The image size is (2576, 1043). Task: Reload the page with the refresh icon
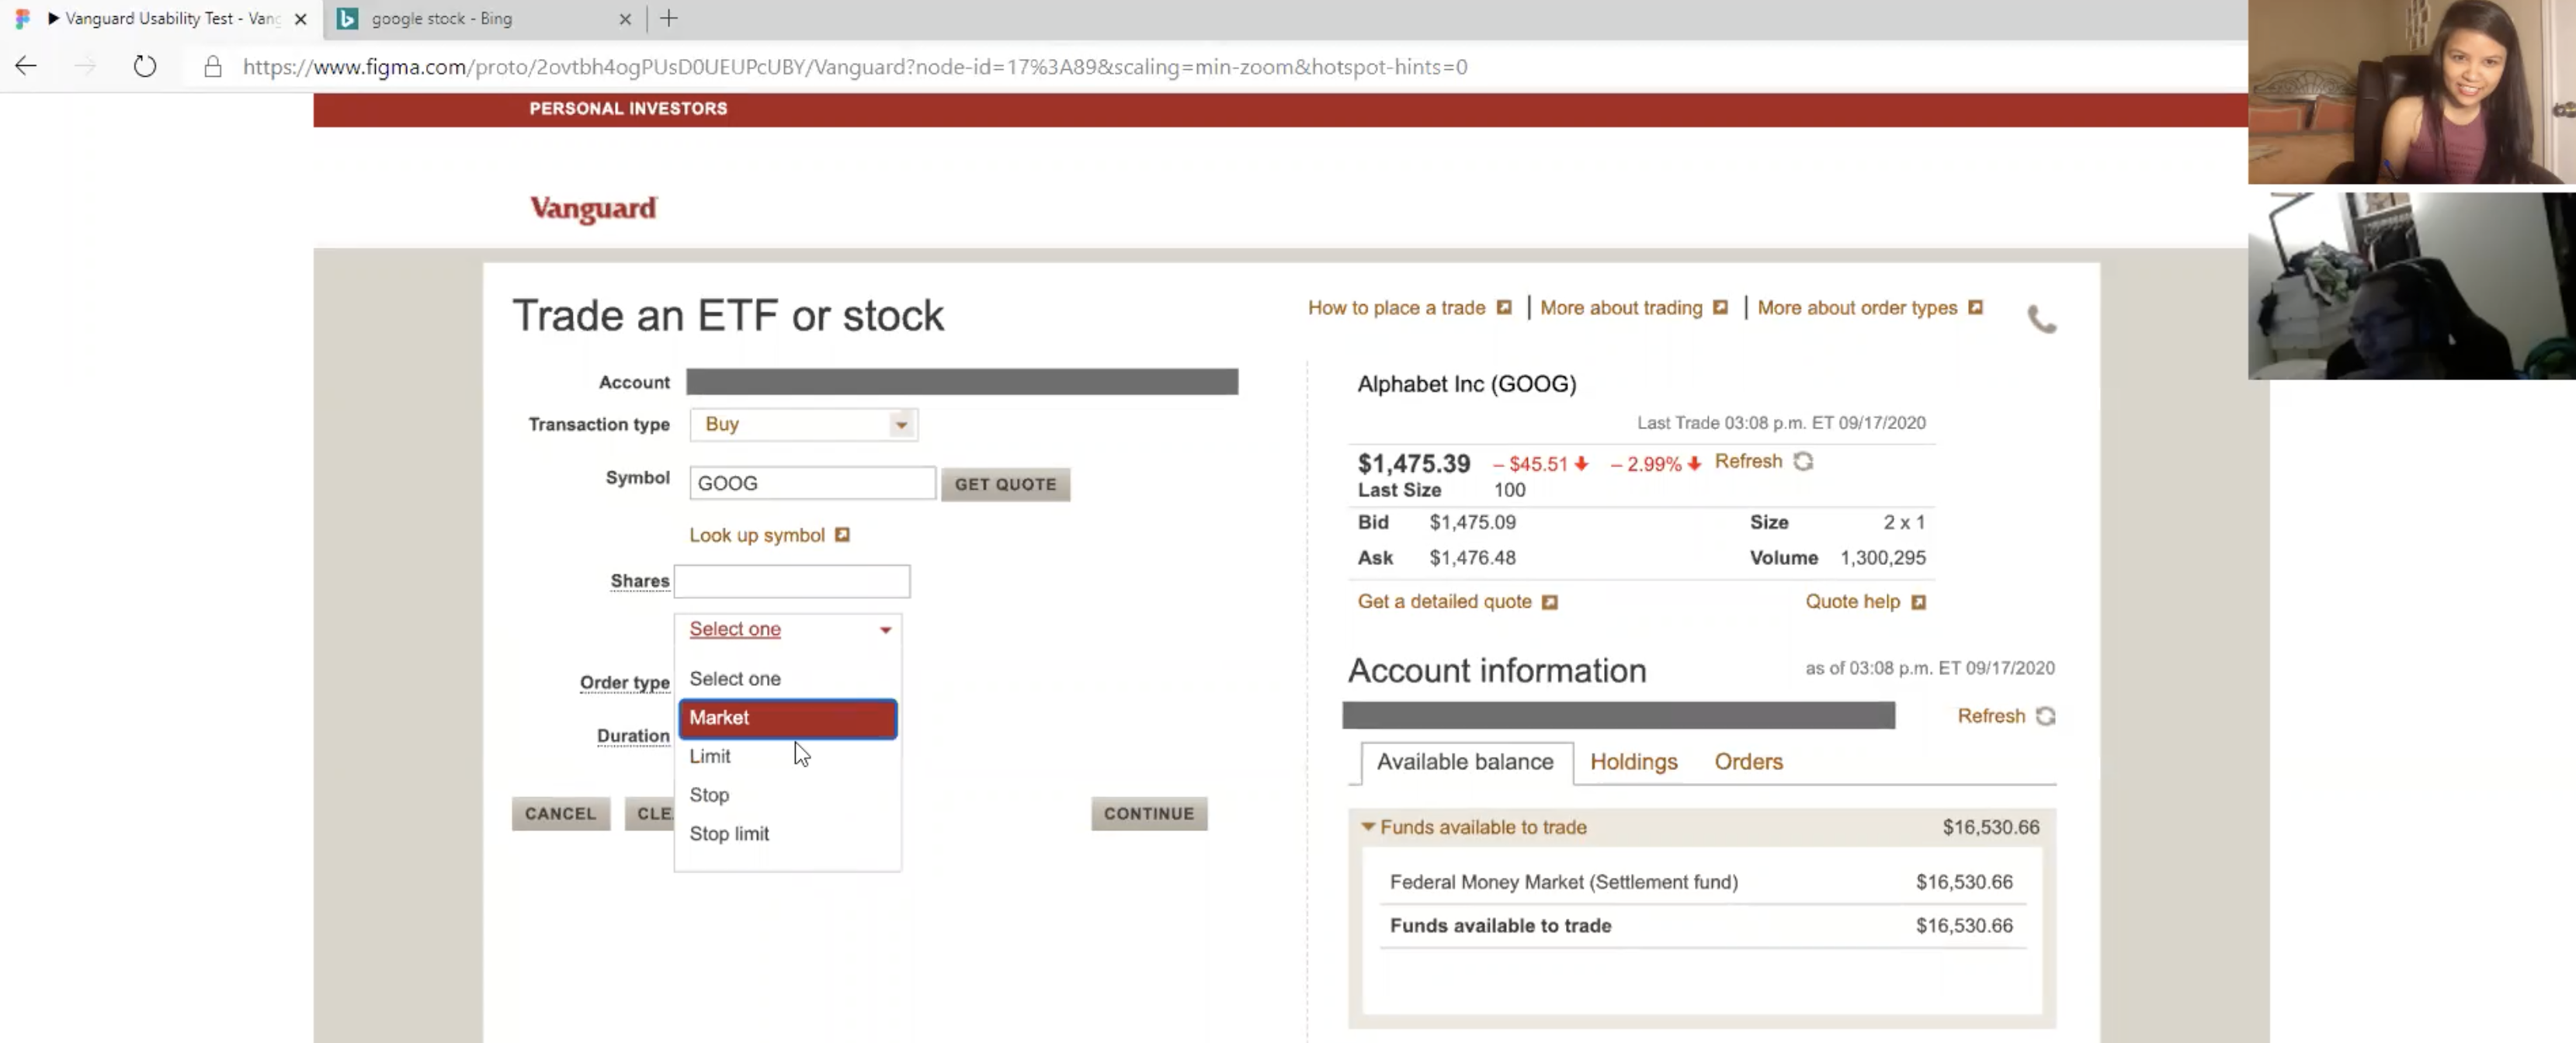click(145, 66)
